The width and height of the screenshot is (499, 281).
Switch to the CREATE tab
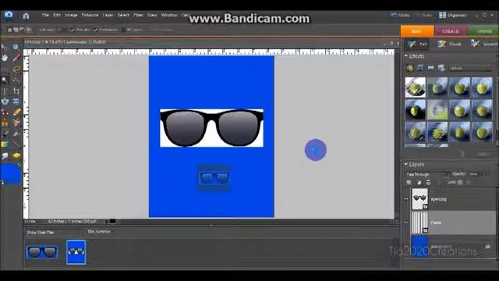[x=451, y=31]
